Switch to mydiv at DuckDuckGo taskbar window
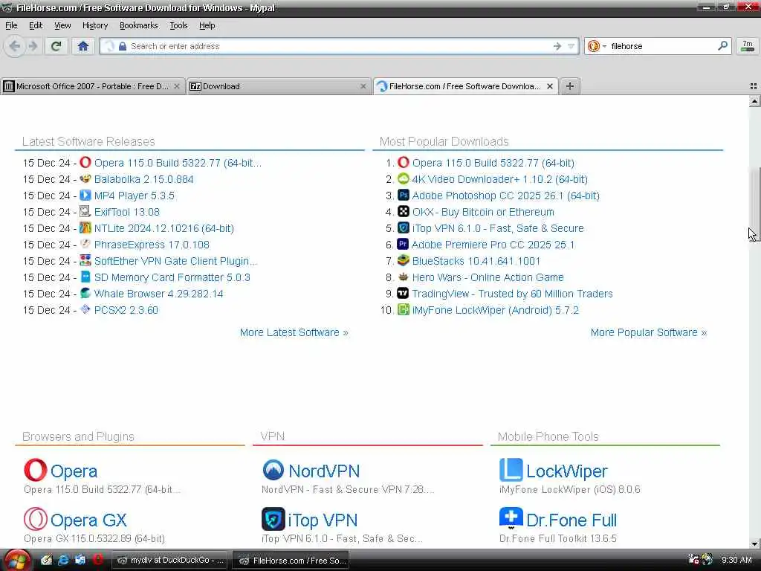 (x=170, y=561)
